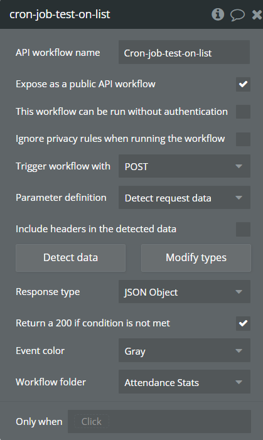Click the Modify types button

196,258
